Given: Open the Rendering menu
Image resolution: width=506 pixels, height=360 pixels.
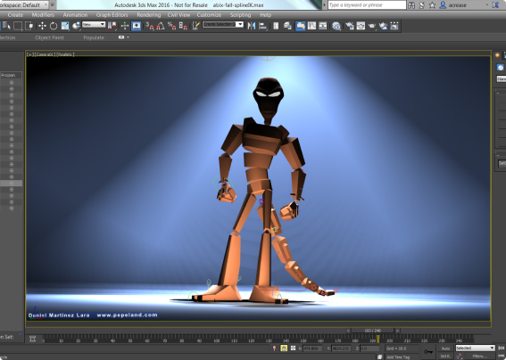Looking at the screenshot, I should point(148,15).
